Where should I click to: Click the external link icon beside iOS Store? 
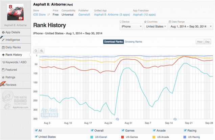48,15
